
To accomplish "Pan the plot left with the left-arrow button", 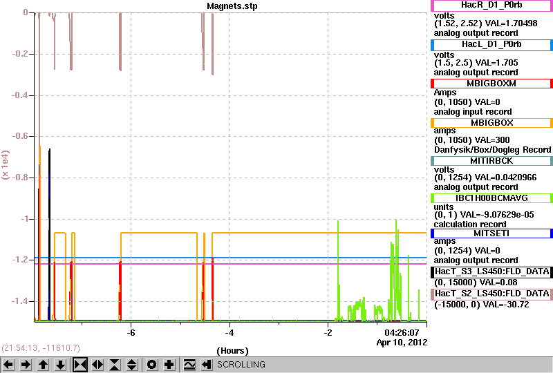I will pos(8,365).
